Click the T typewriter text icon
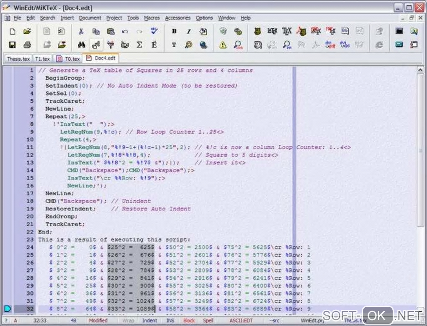 174,45
